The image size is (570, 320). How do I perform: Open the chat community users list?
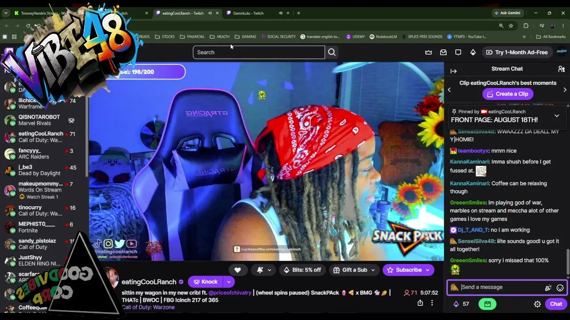point(561,69)
